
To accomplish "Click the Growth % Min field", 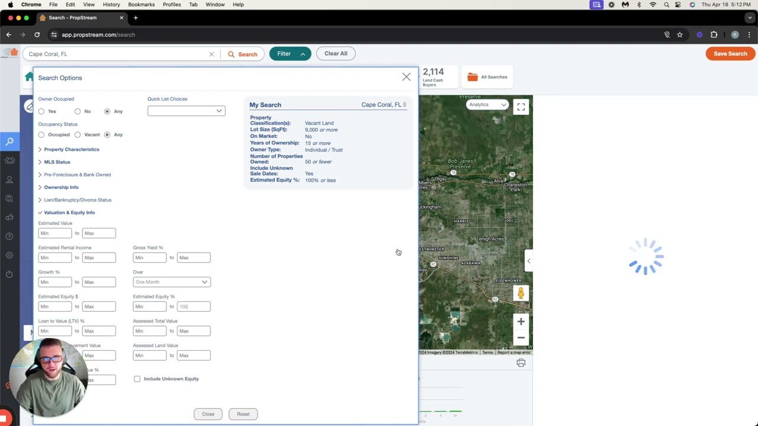I will [55, 282].
